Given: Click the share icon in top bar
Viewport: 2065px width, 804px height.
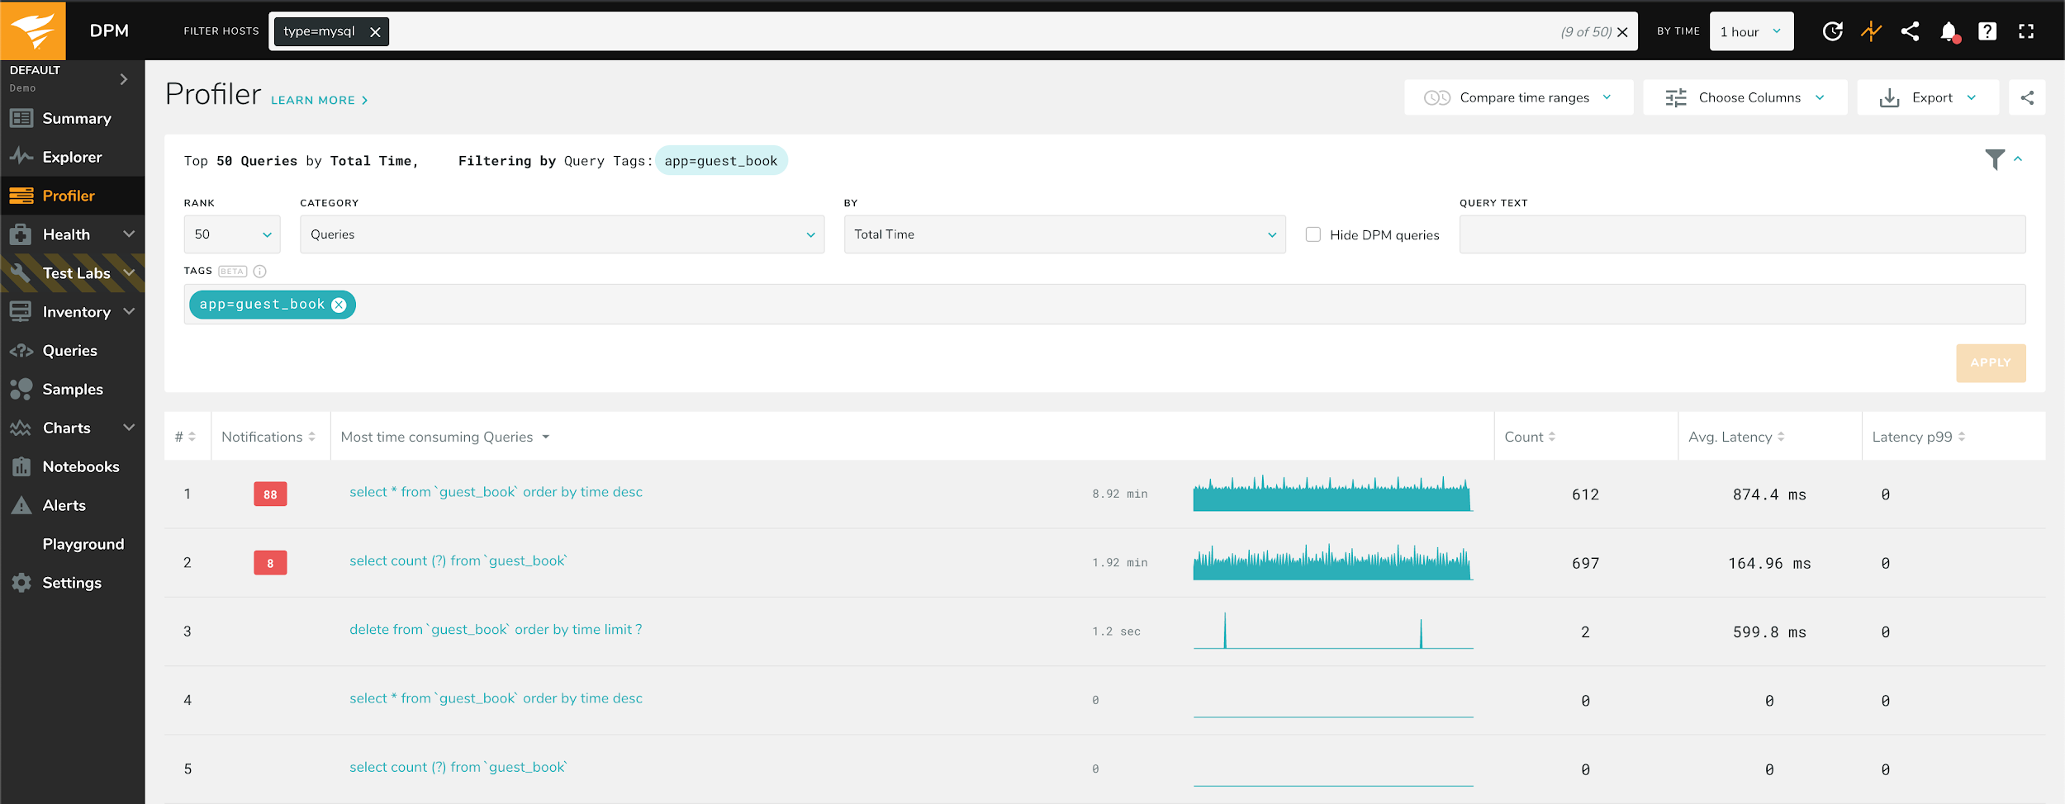Looking at the screenshot, I should 1910,31.
